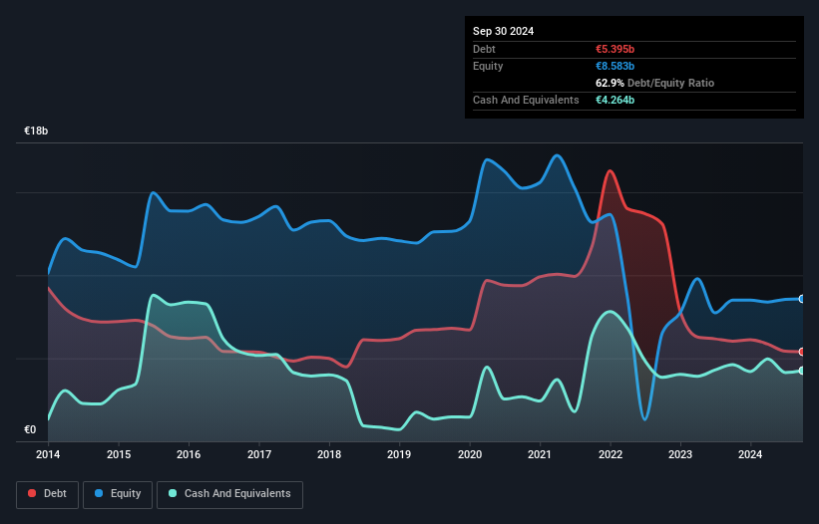Click the blue Equity legend dot
The image size is (819, 524).
click(x=99, y=493)
